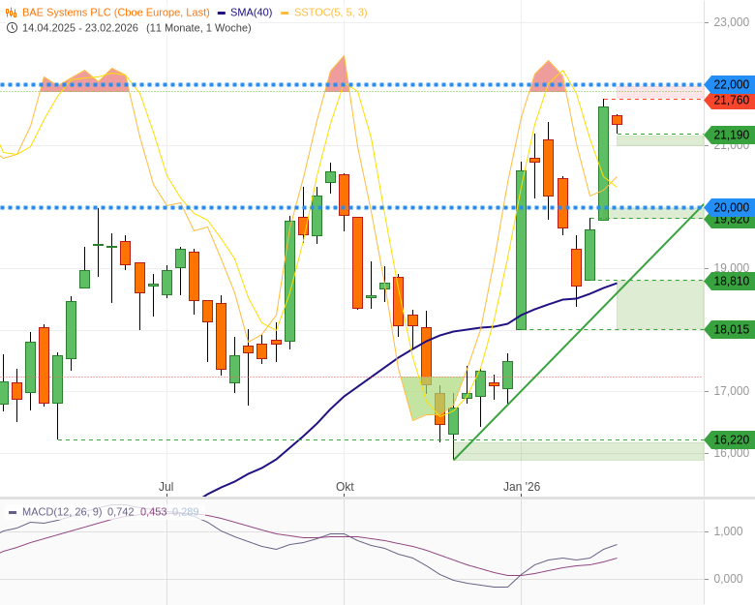Viewport: 755px width, 605px height.
Task: Click the clock icon beside the date range
Action: pyautogui.click(x=12, y=27)
